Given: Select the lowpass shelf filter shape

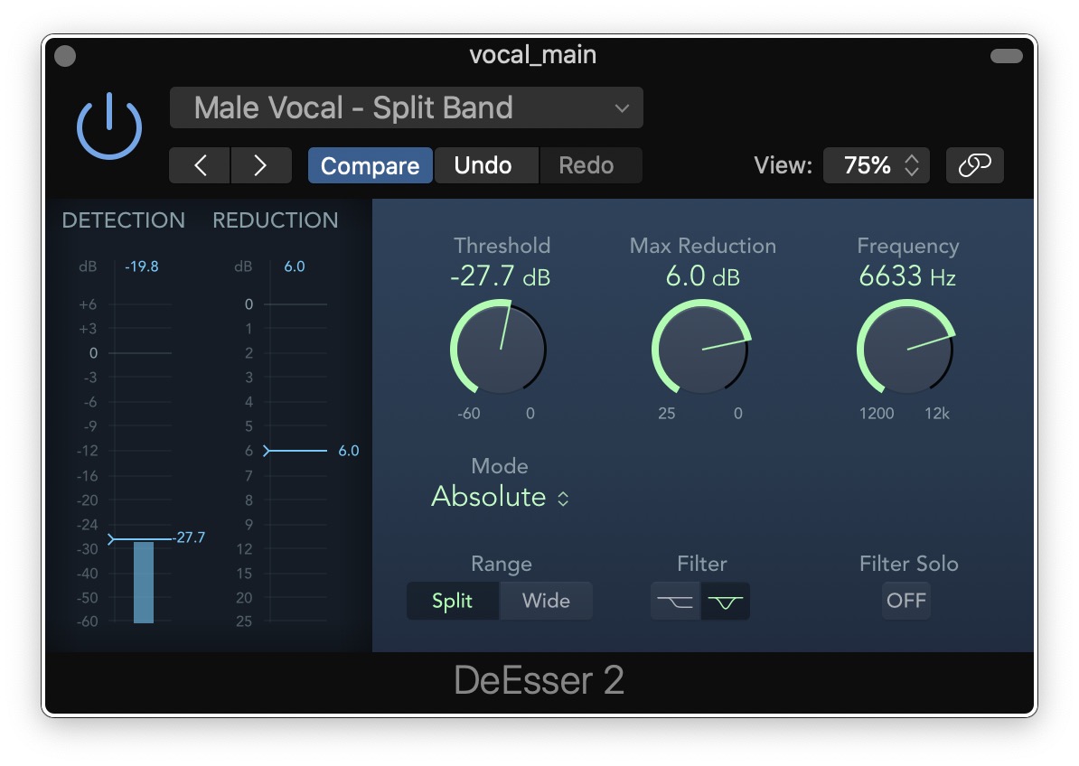Looking at the screenshot, I should coord(675,602).
